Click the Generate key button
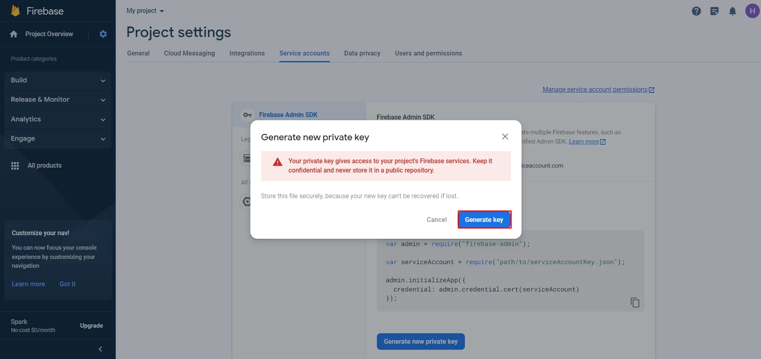This screenshot has width=761, height=359. (484, 220)
